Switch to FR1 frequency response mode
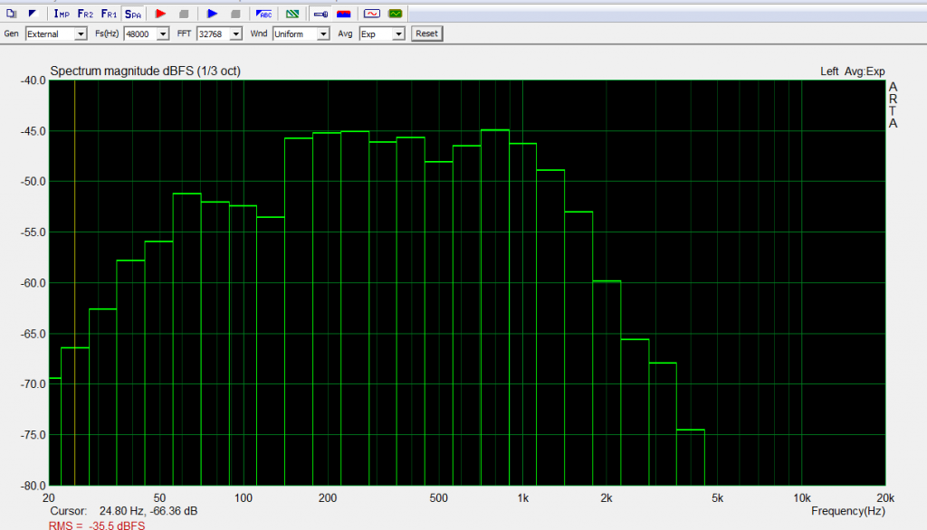 click(109, 14)
